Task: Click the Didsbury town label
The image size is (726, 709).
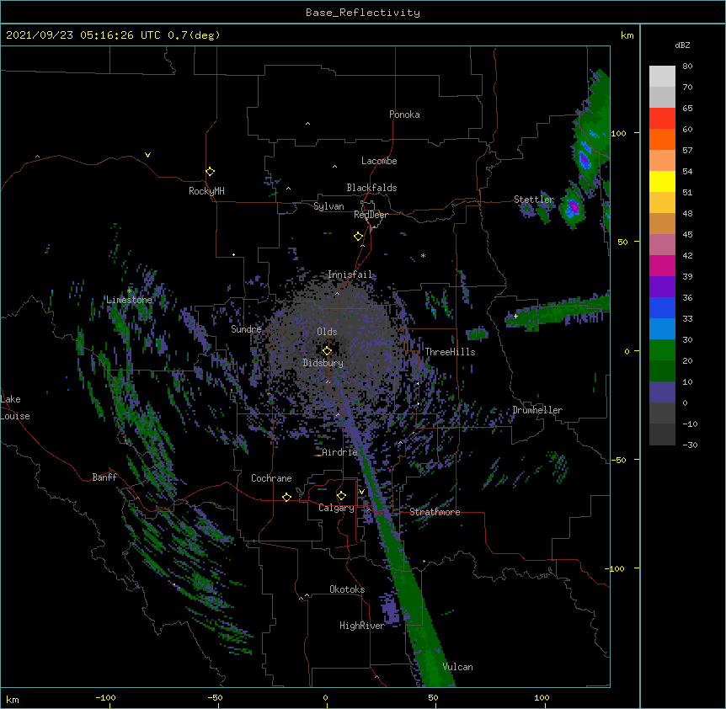Action: (323, 363)
